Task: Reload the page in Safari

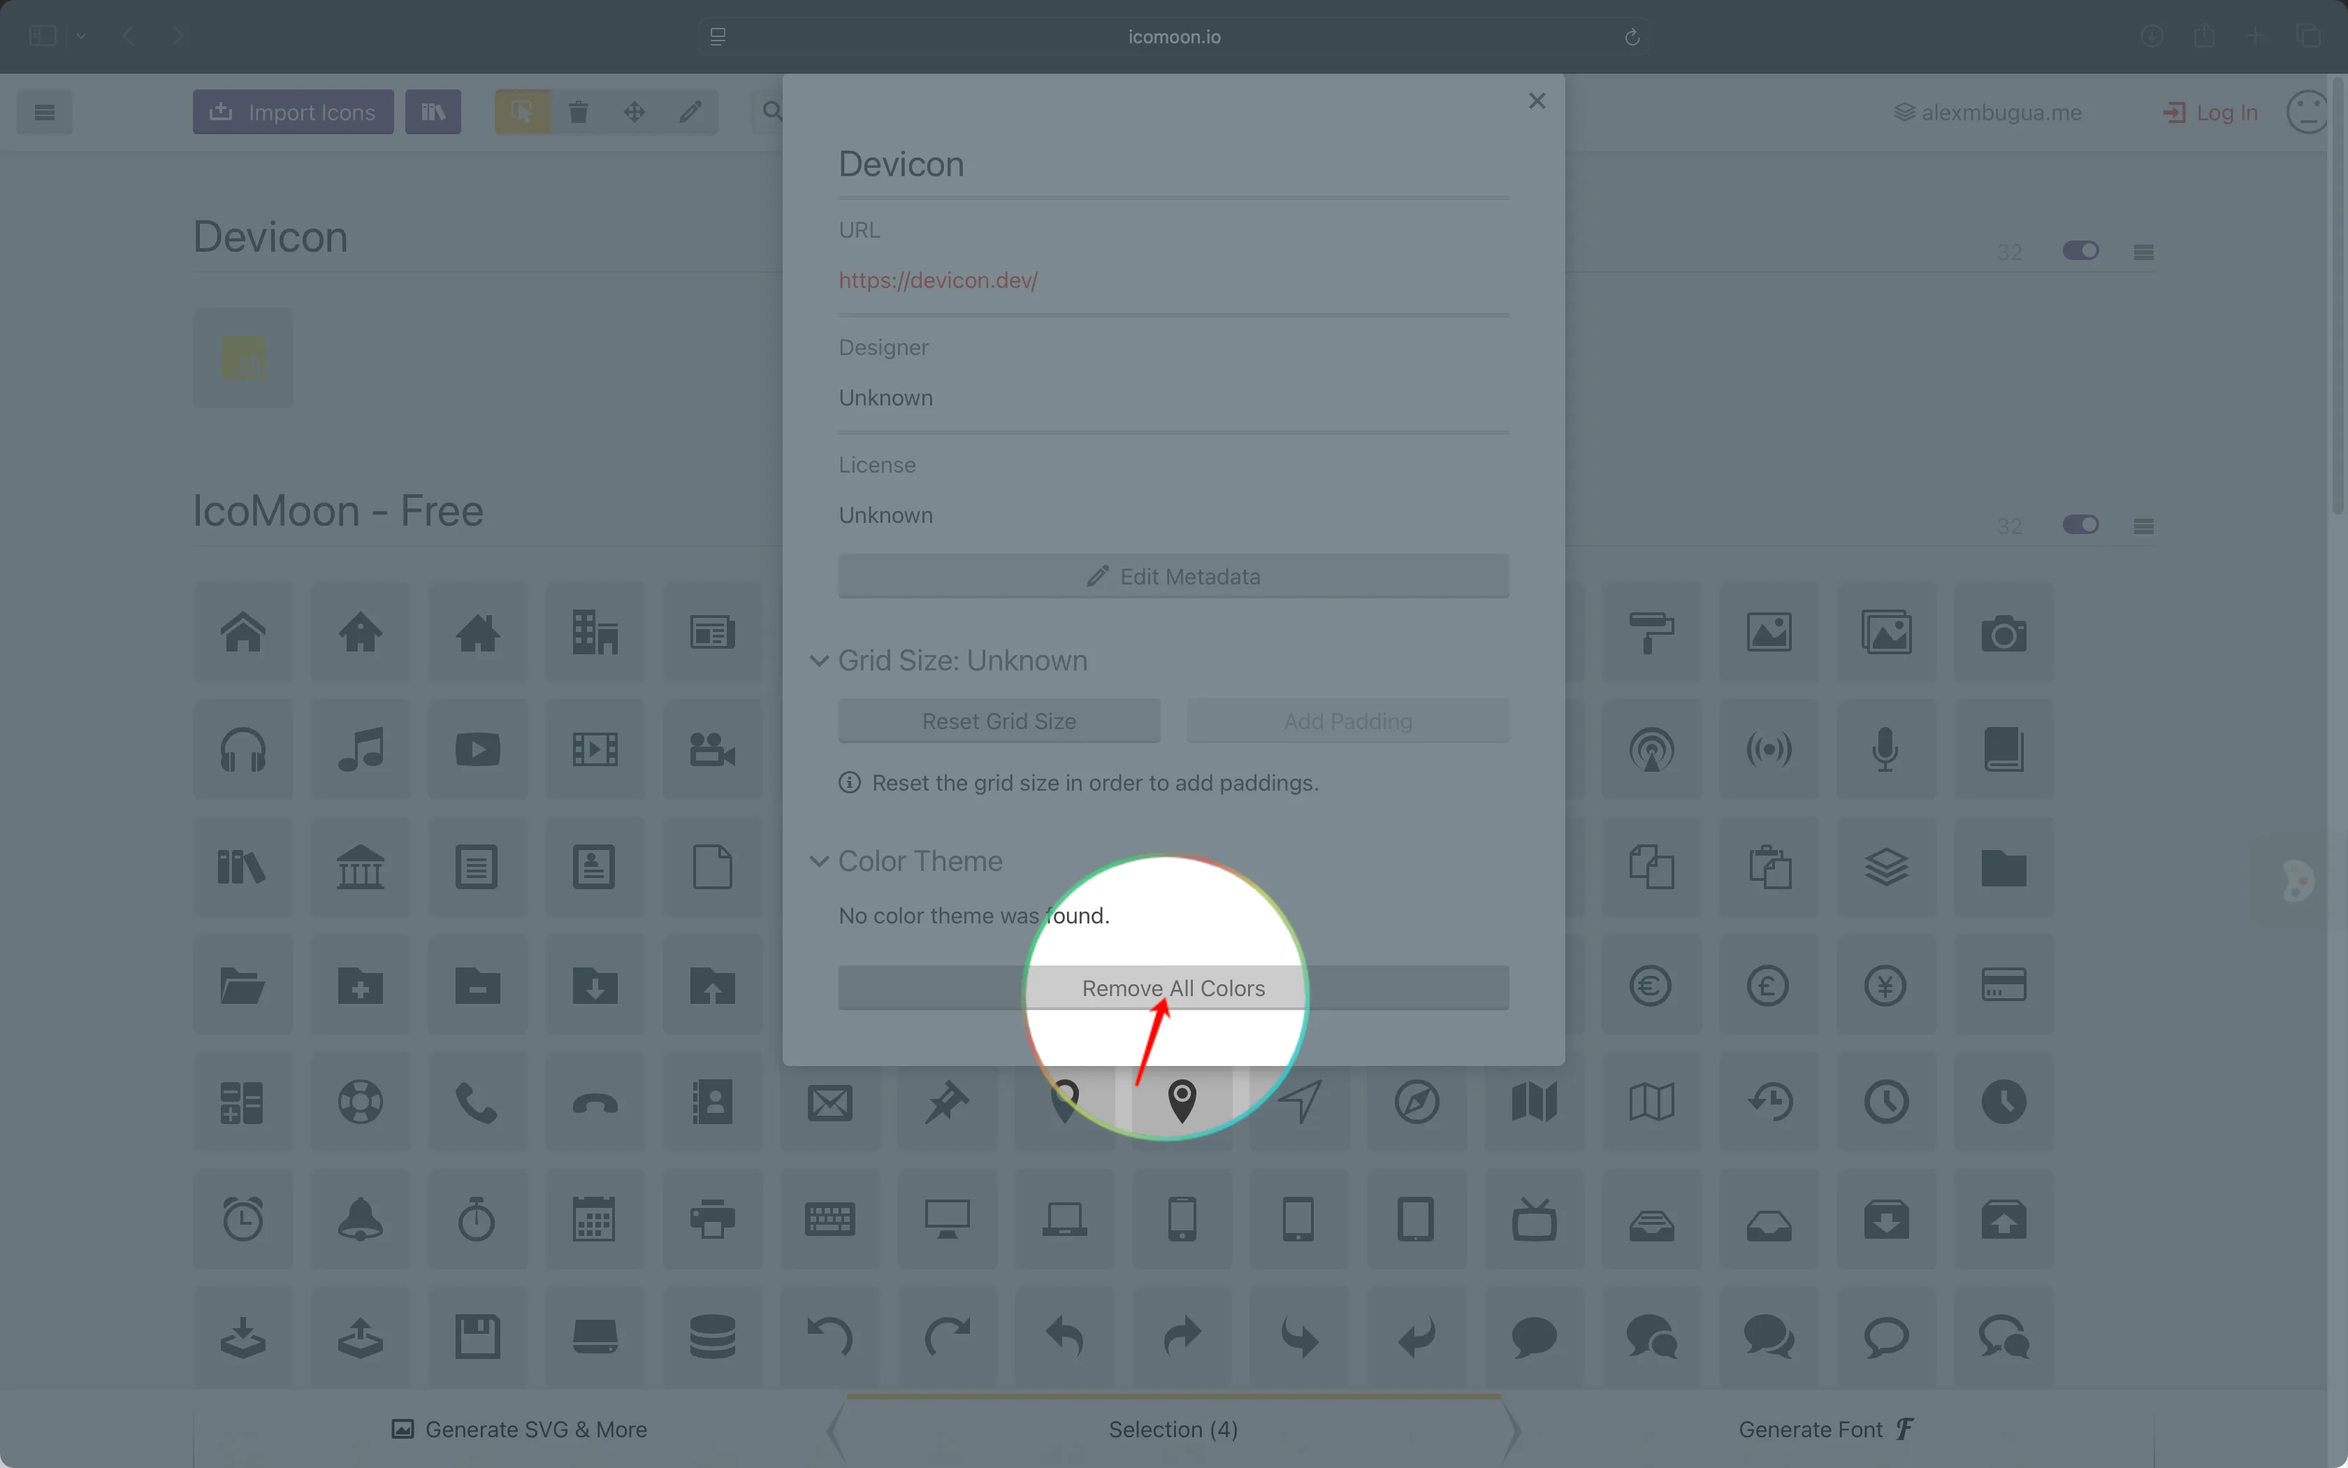Action: pyautogui.click(x=1632, y=37)
